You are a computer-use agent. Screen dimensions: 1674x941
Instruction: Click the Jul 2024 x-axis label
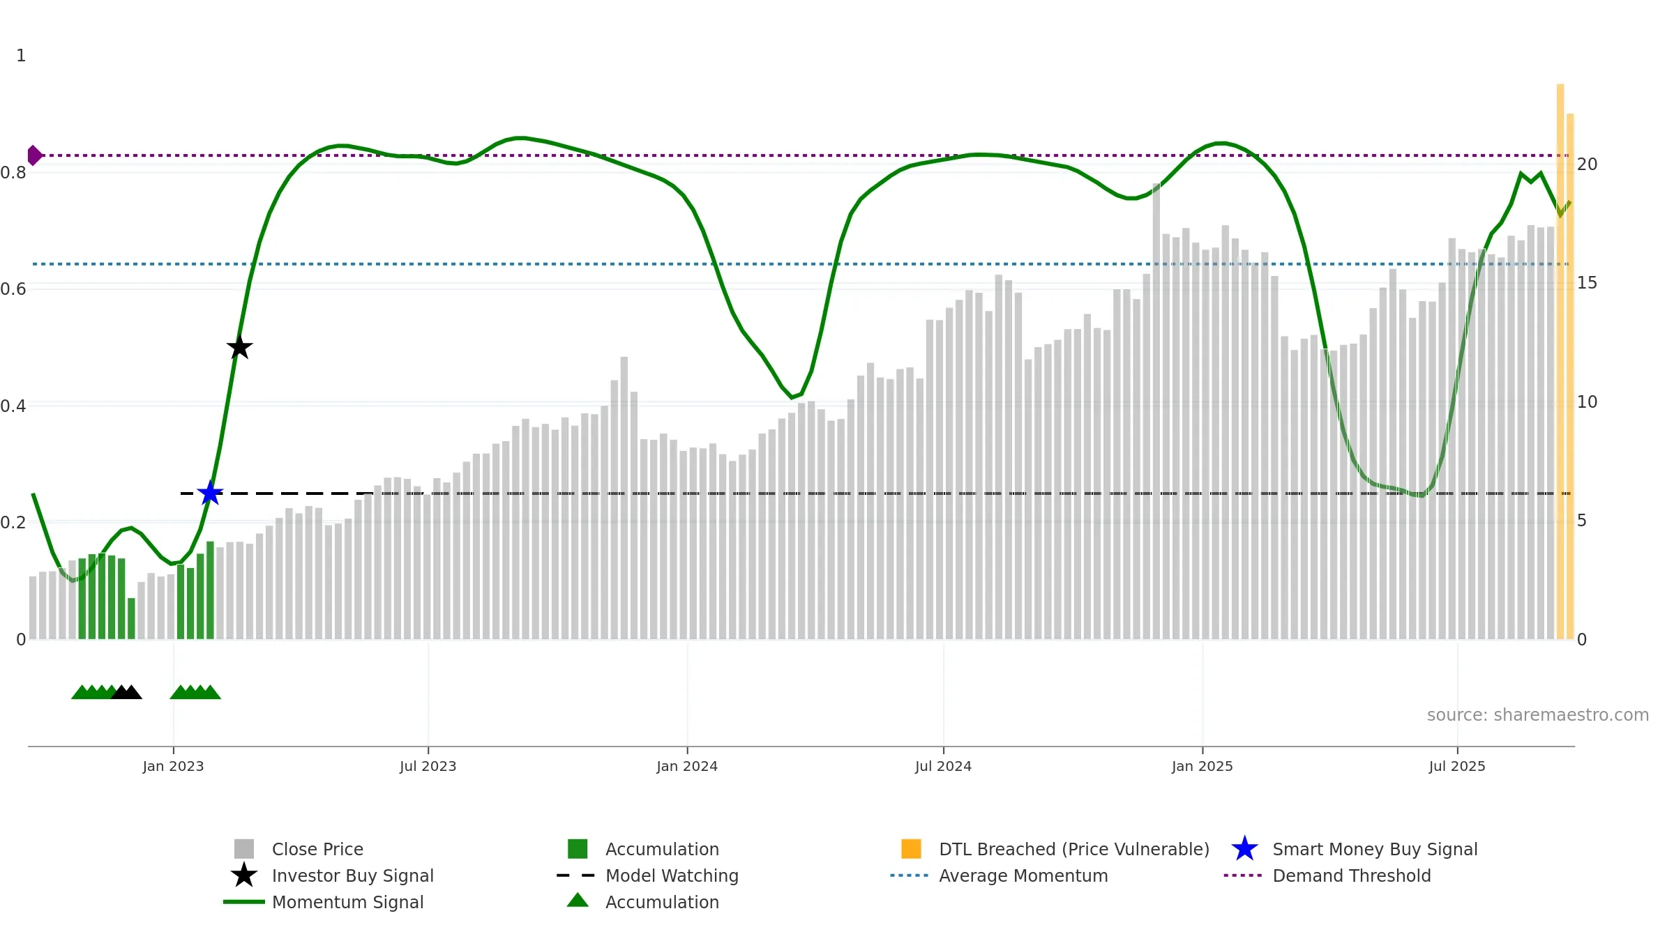[x=943, y=766]
